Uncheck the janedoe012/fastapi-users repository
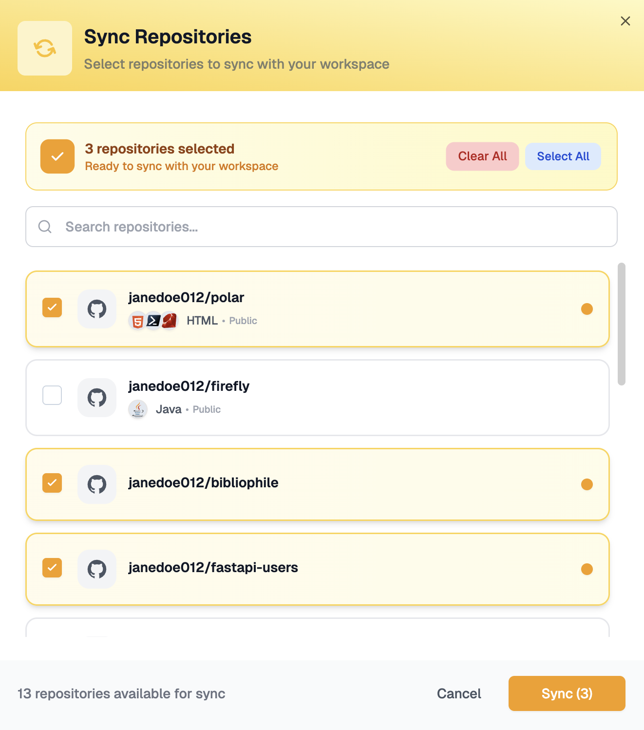 coord(52,568)
